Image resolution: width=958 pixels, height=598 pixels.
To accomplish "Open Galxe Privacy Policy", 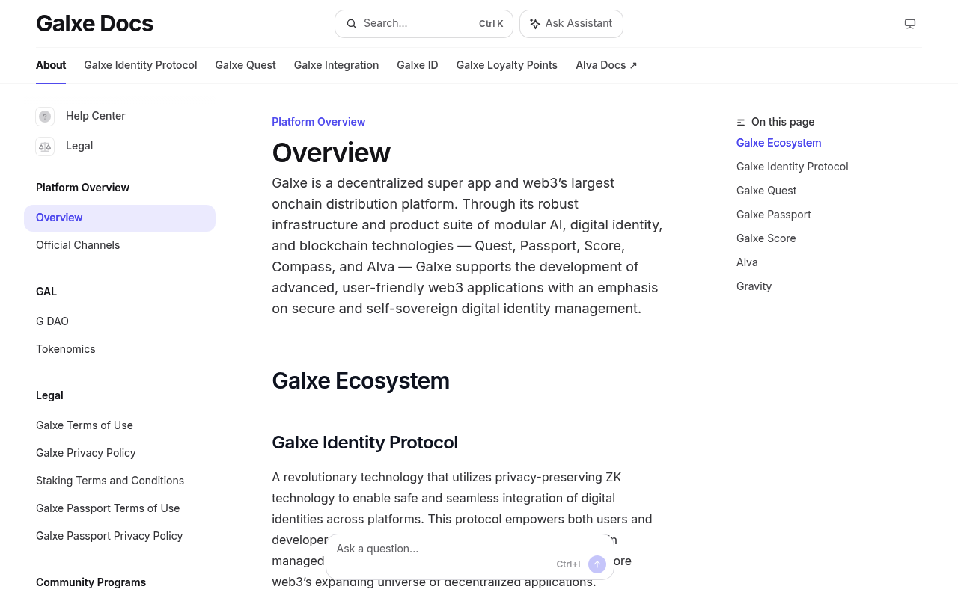I will 86,453.
